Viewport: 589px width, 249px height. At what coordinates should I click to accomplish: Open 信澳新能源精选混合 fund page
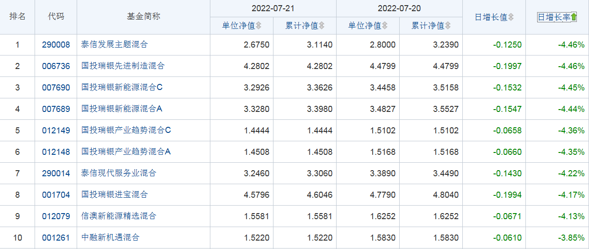pyautogui.click(x=119, y=216)
